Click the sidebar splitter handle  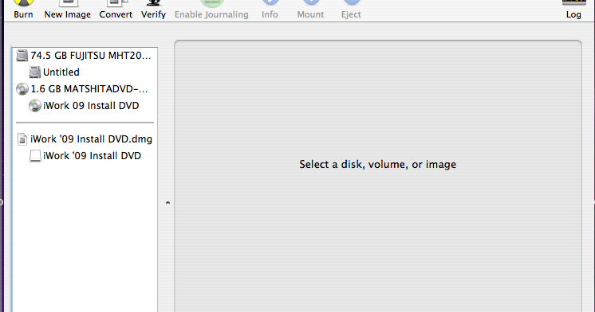(167, 203)
